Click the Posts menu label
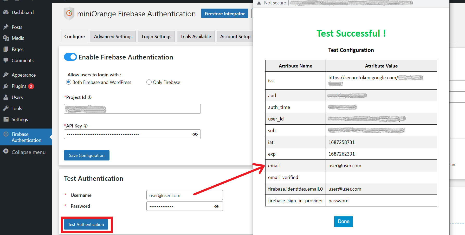The image size is (465, 235). (x=17, y=27)
